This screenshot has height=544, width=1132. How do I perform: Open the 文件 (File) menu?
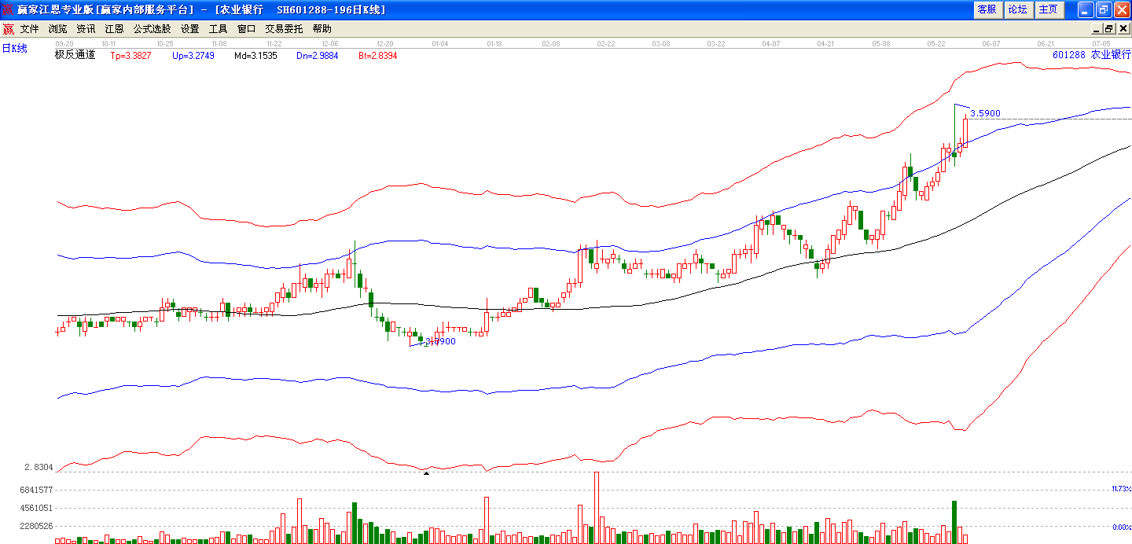pos(29,28)
